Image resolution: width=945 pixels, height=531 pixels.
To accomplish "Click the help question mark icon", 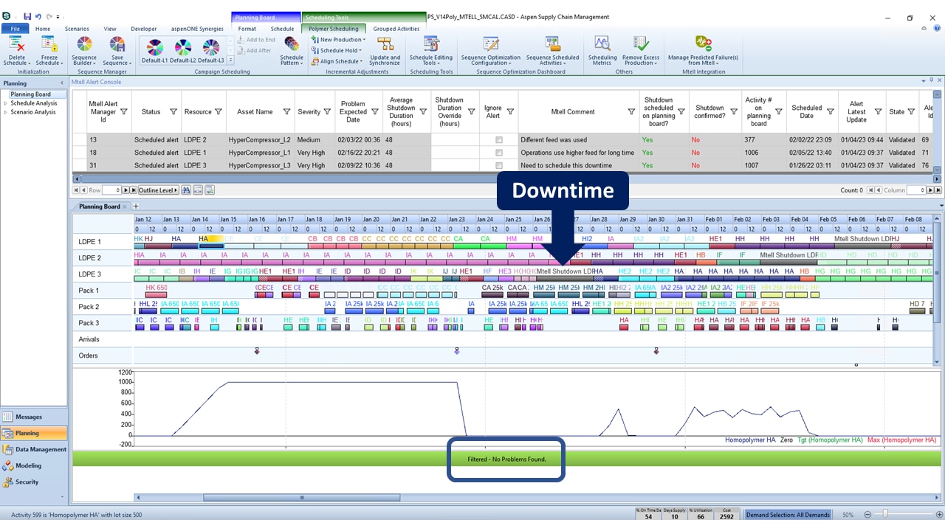I will click(x=937, y=29).
